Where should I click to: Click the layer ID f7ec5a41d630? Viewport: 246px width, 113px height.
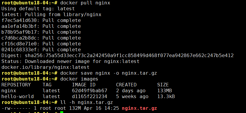click(19, 20)
